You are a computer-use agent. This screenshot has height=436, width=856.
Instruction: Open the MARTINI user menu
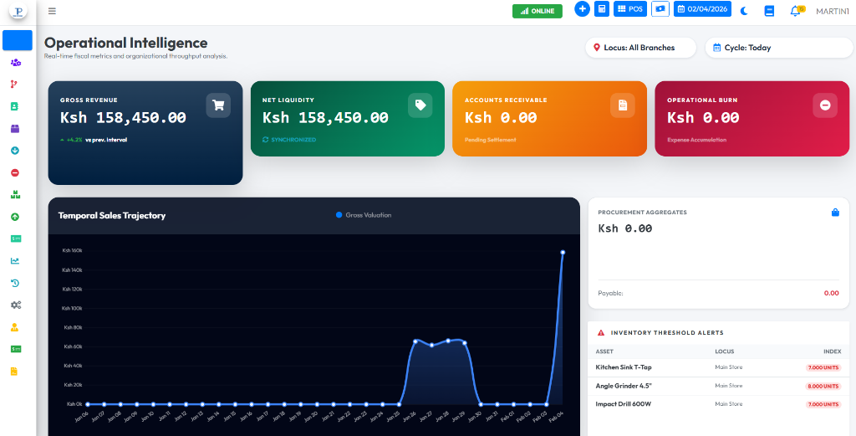pos(833,11)
